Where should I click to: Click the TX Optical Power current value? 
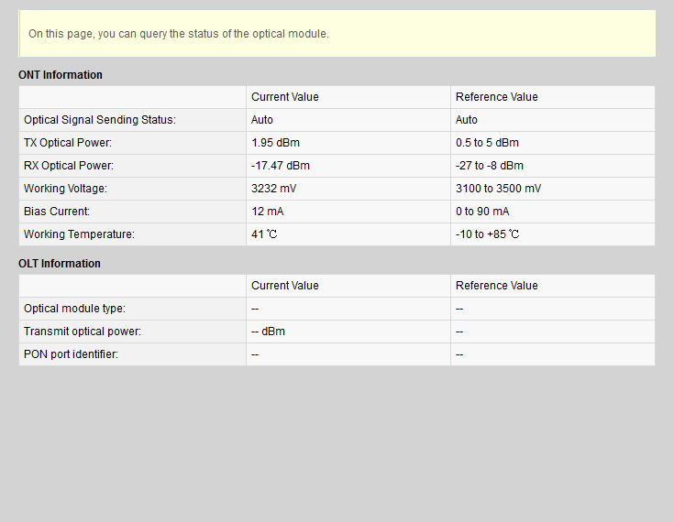(275, 143)
